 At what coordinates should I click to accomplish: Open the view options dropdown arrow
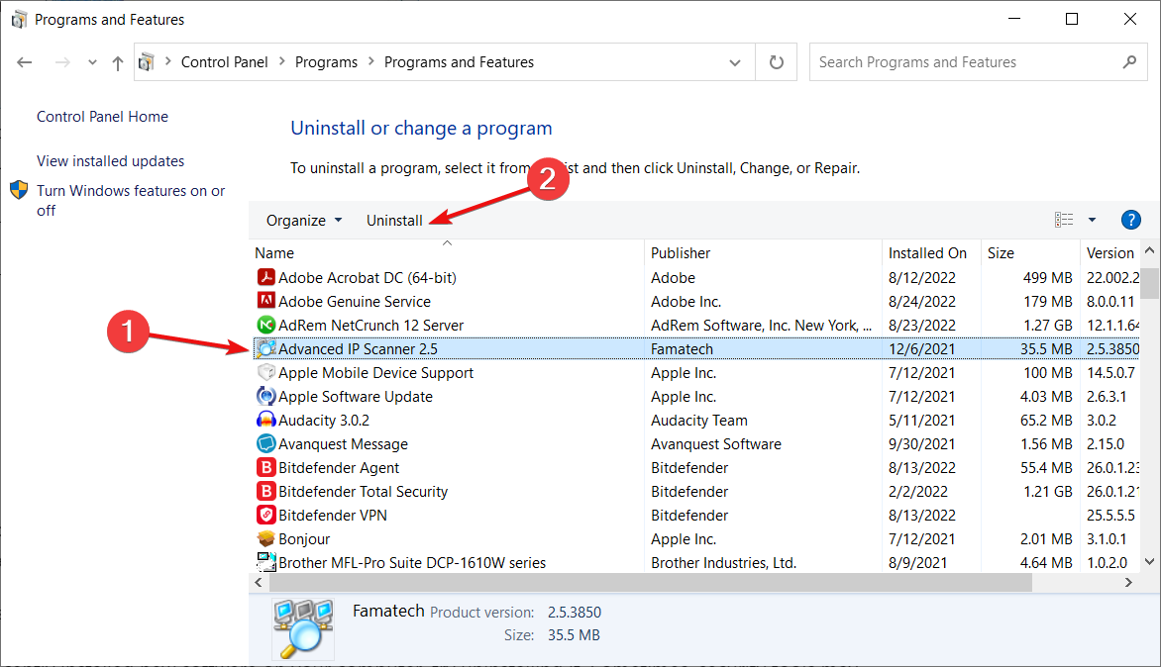[x=1092, y=220]
